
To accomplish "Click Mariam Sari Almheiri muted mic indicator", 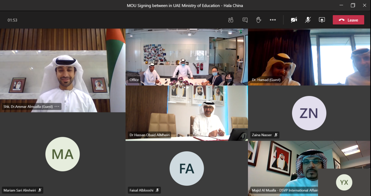I will 40,190.
